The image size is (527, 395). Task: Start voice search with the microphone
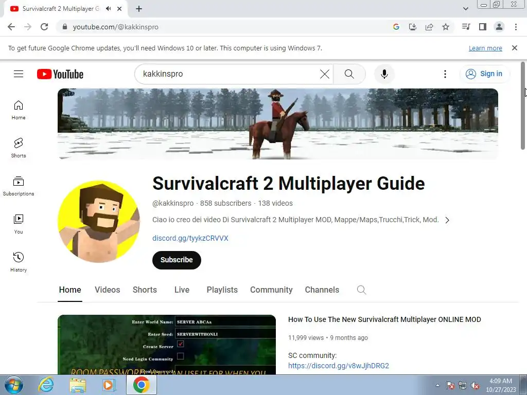coord(384,74)
